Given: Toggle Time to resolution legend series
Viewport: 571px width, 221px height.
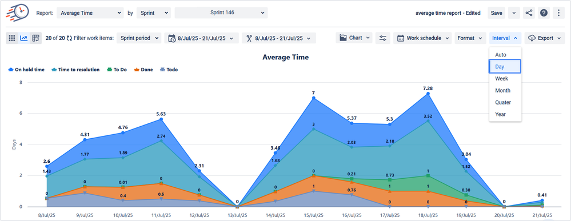Looking at the screenshot, I should tap(75, 70).
